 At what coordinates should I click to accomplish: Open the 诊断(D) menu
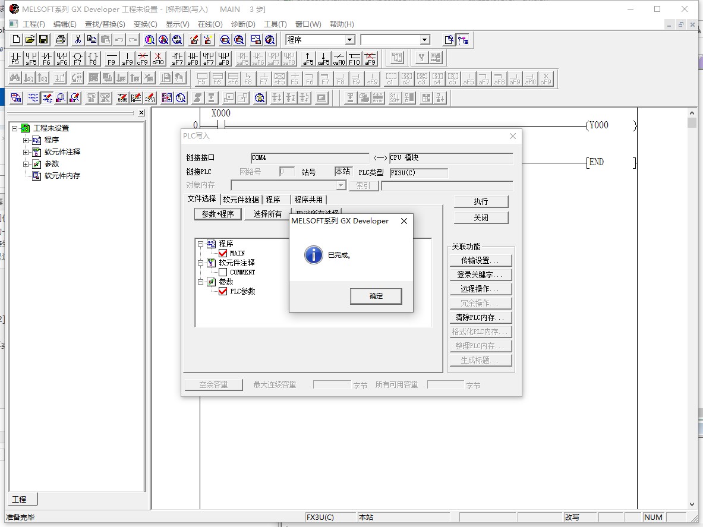[x=243, y=24]
